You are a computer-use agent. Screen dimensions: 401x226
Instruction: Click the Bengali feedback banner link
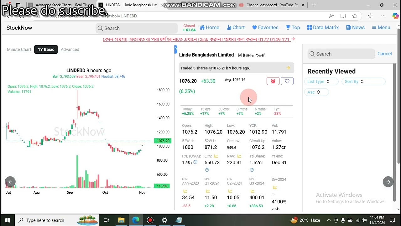click(199, 39)
